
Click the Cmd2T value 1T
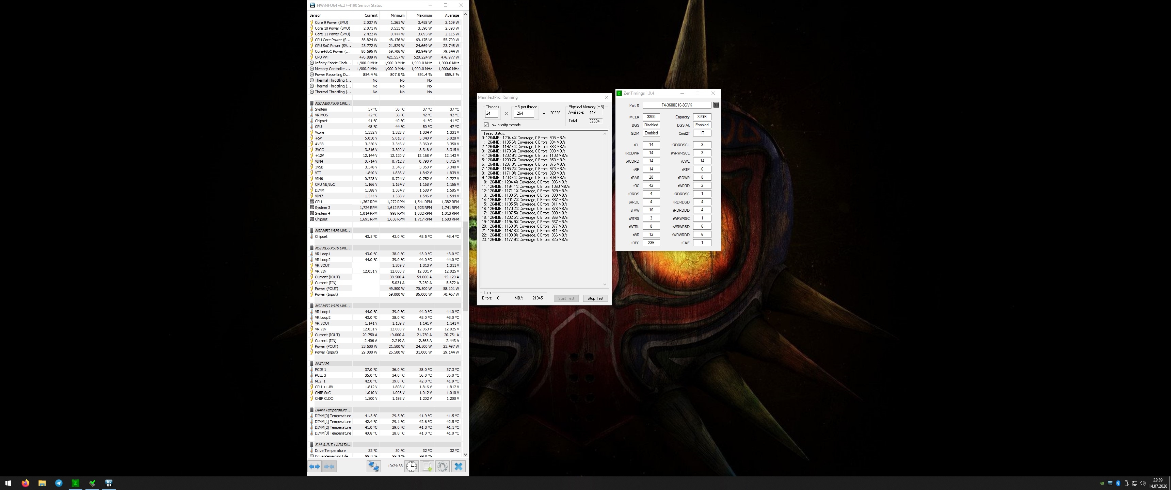point(702,133)
